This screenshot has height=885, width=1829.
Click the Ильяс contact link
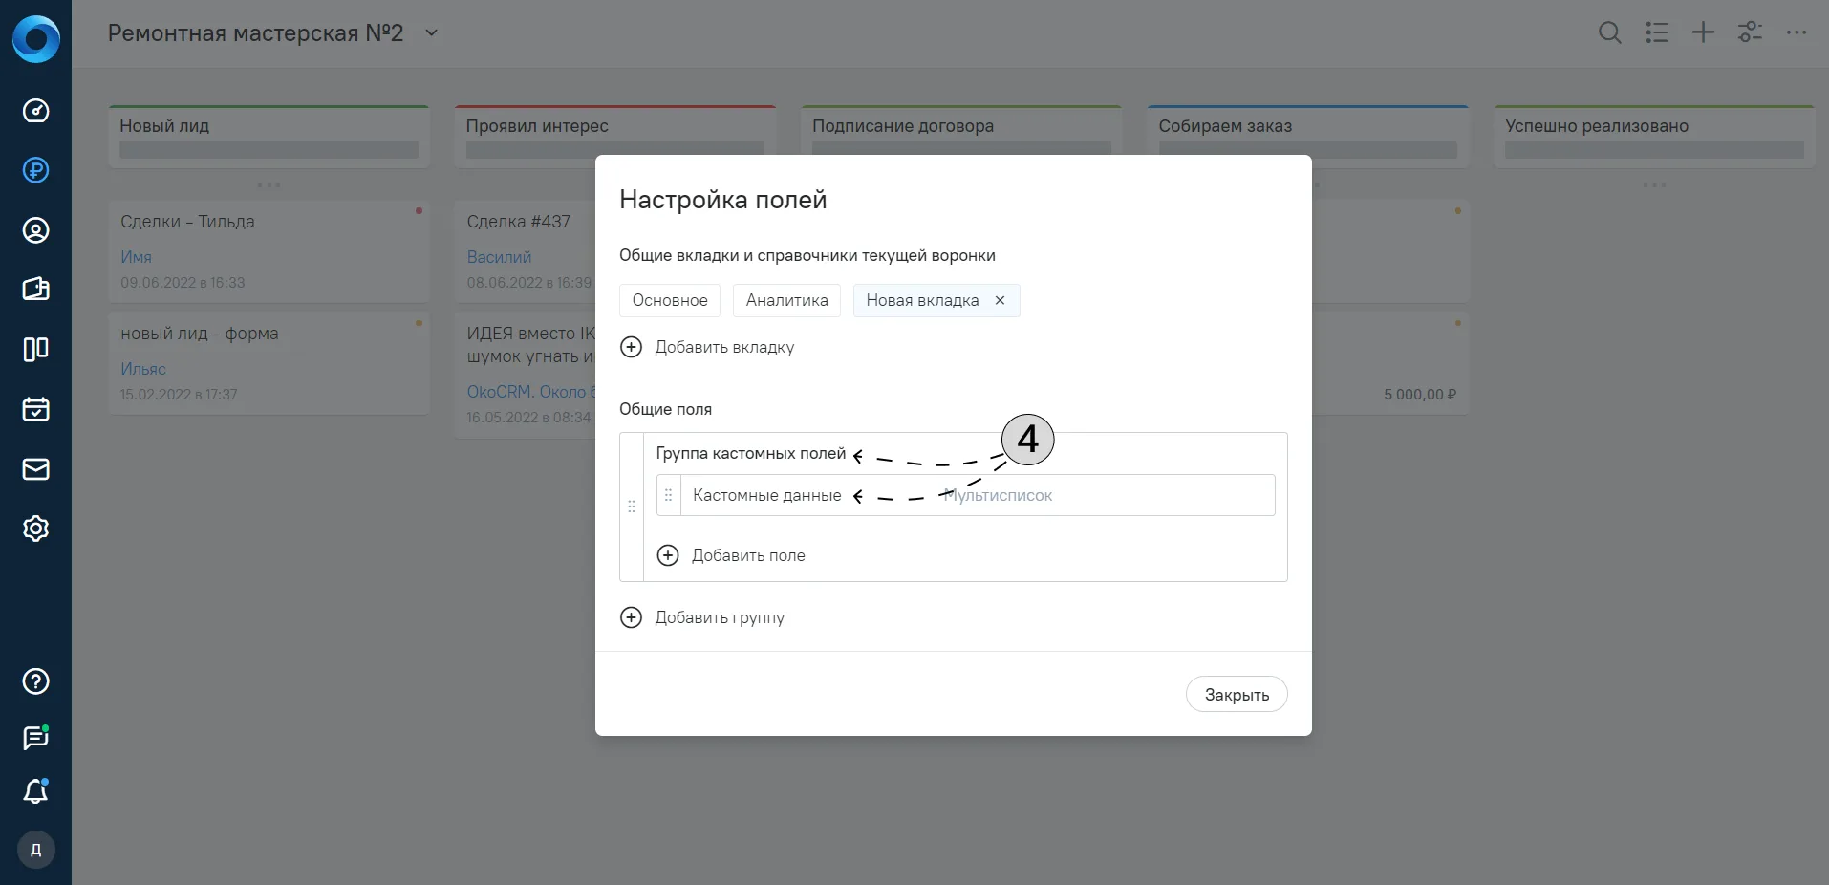(143, 369)
